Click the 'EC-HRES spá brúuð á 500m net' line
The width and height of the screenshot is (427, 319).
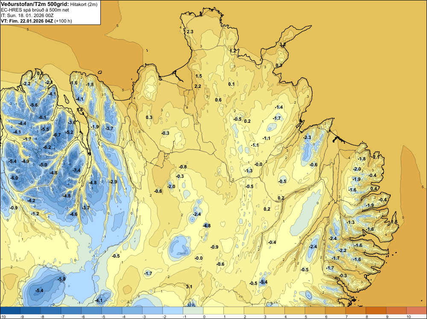[35, 10]
